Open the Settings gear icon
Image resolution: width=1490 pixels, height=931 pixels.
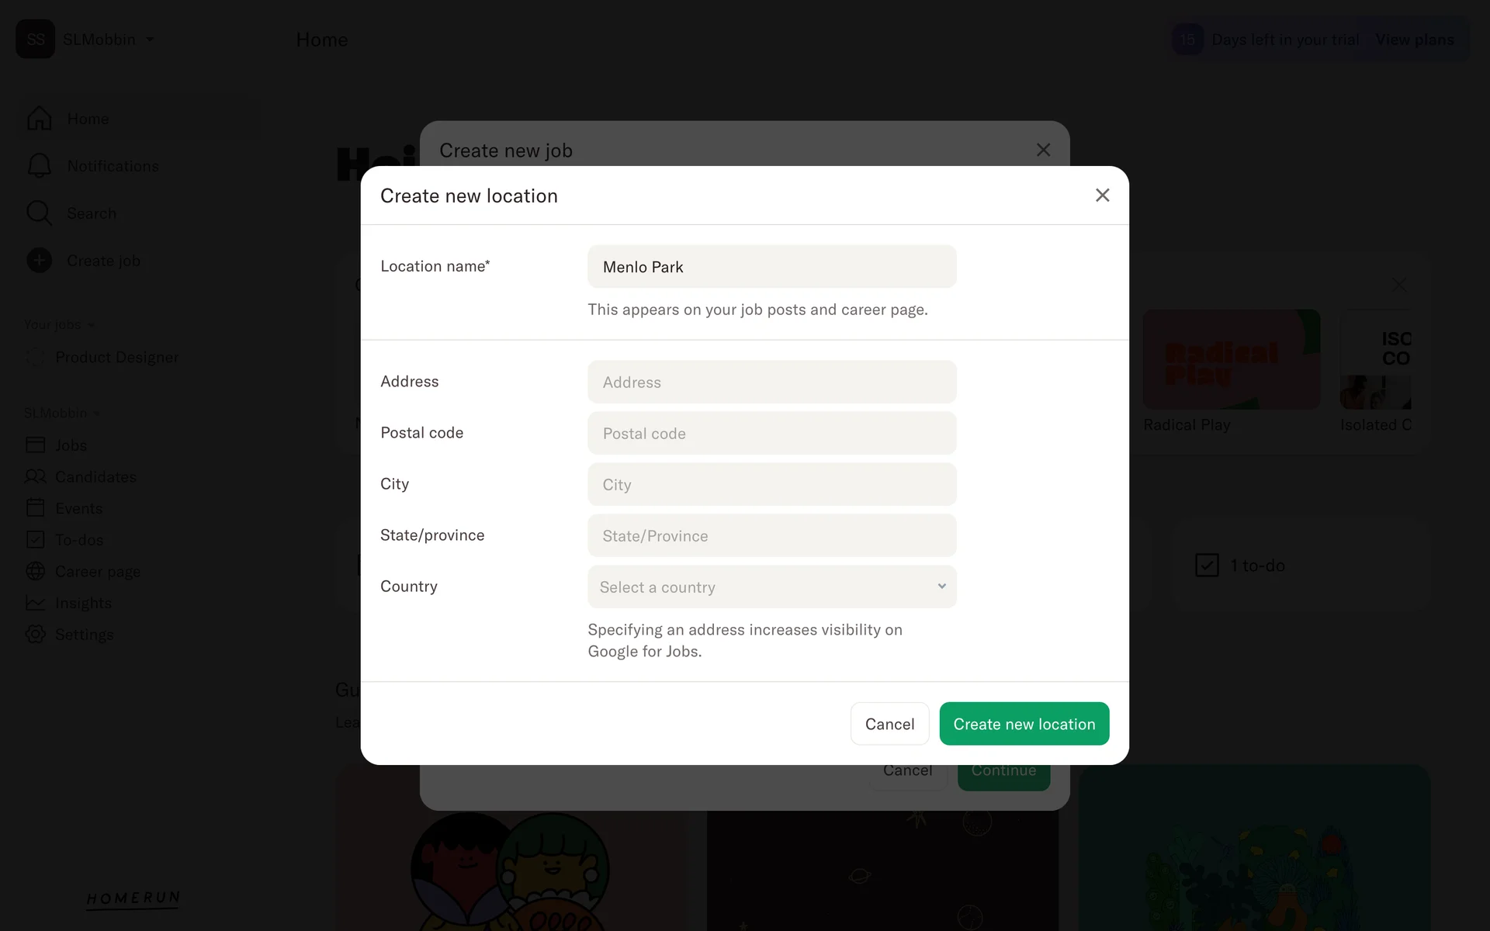coord(36,635)
